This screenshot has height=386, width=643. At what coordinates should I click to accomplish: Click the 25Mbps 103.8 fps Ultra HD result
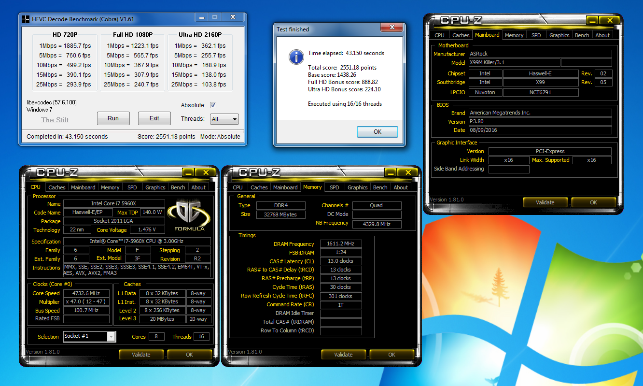pos(200,85)
